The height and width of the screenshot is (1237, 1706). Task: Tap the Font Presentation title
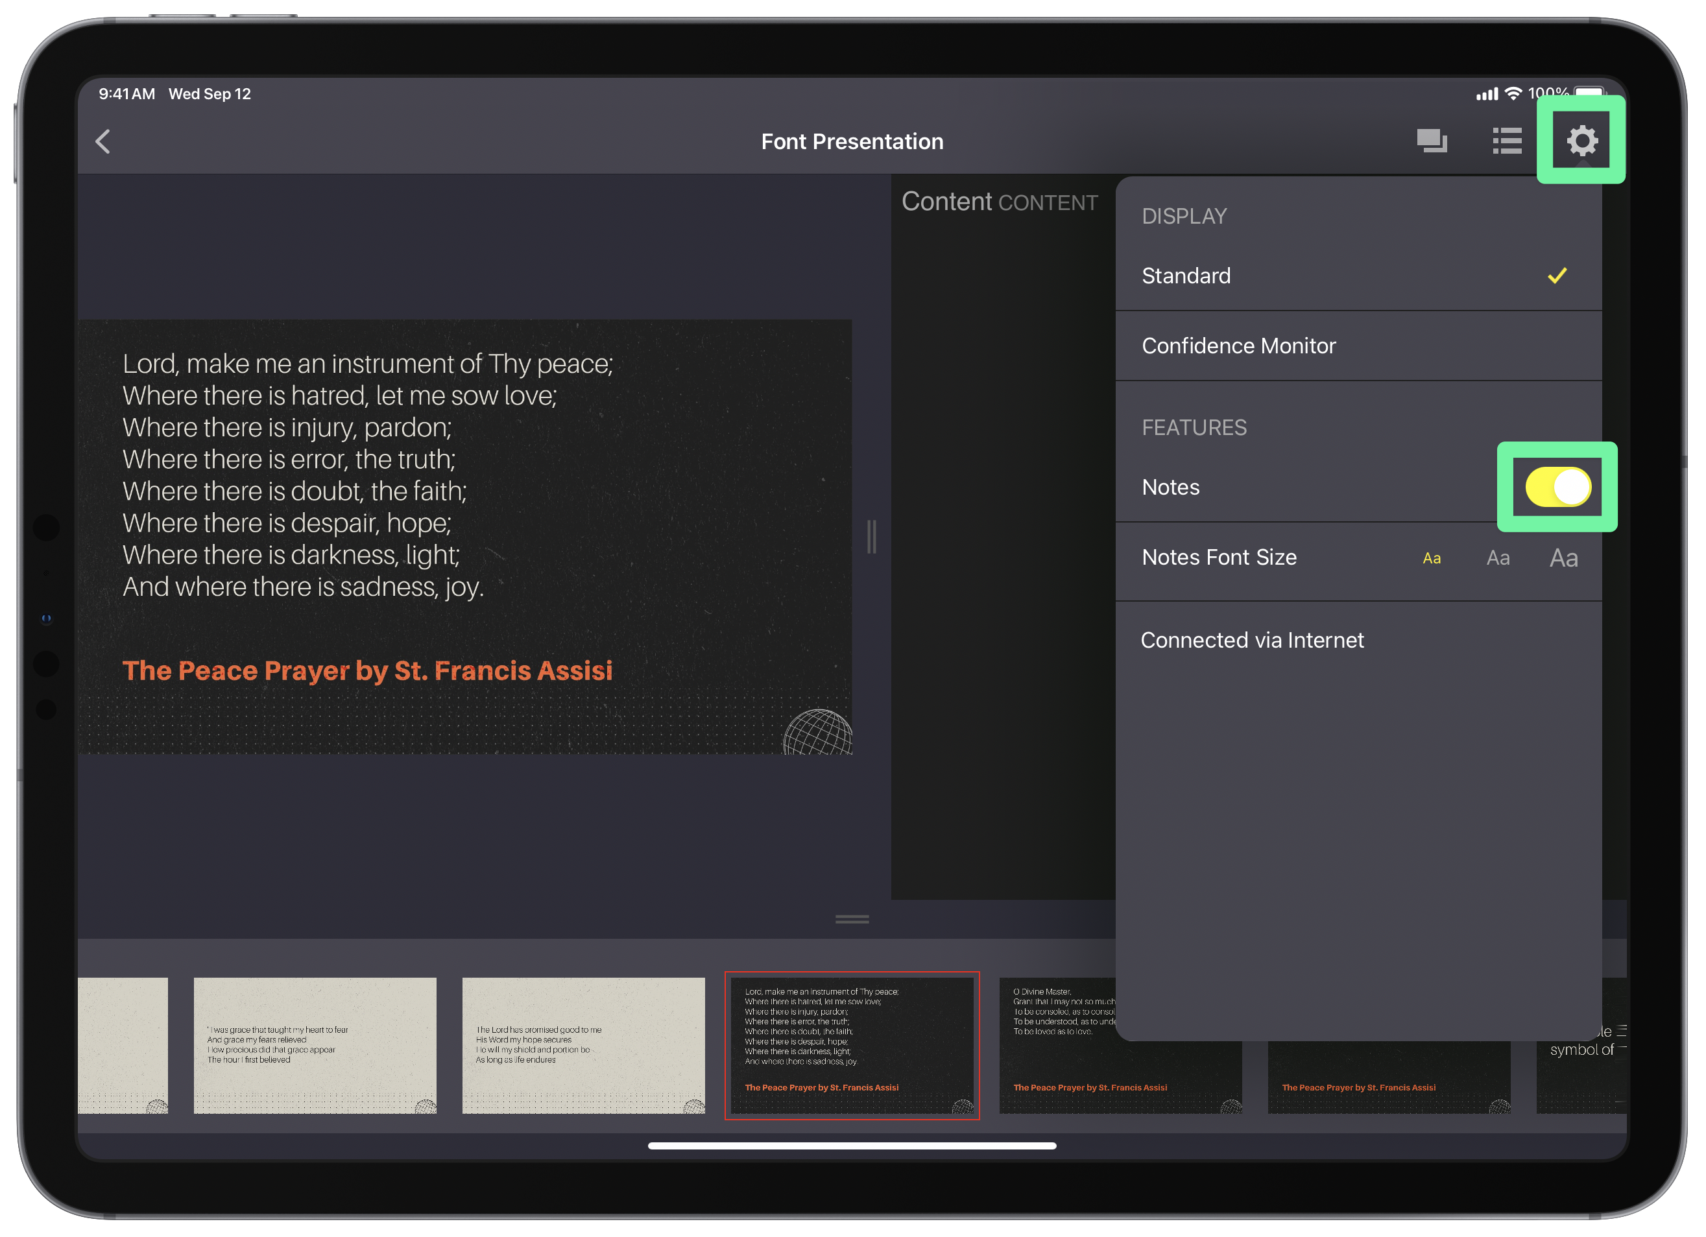852,141
